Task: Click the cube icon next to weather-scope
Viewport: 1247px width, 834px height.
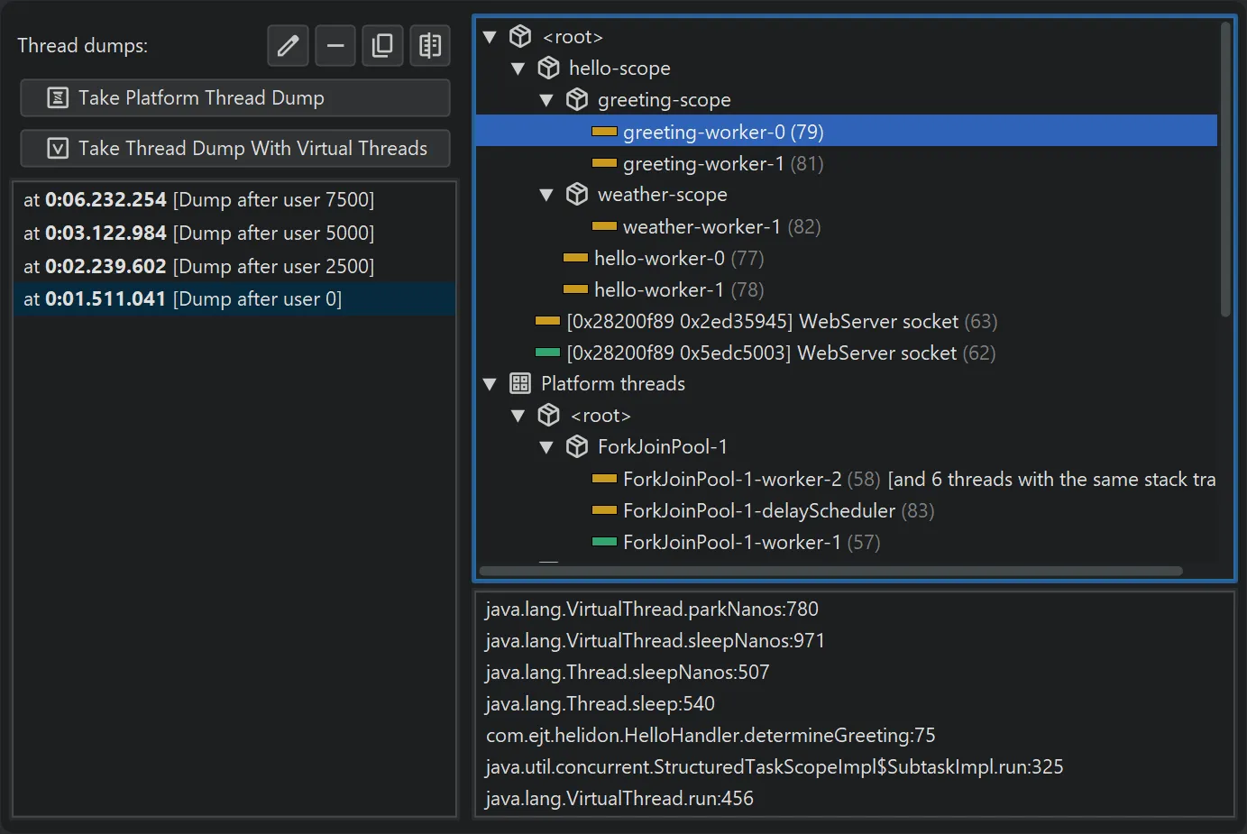Action: pyautogui.click(x=577, y=194)
